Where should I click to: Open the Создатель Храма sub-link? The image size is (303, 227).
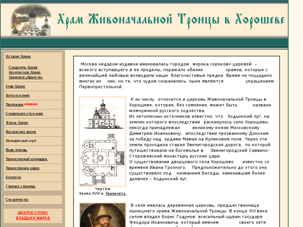pyautogui.click(x=23, y=67)
